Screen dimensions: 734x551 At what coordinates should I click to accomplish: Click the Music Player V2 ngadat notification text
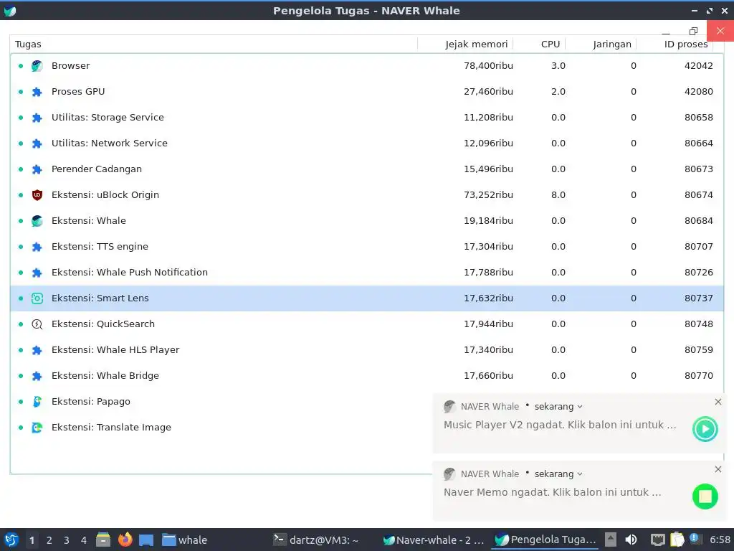[x=560, y=425]
